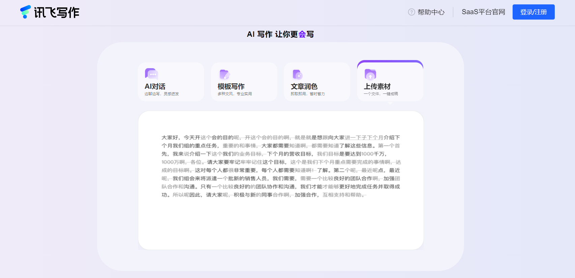Click the text line starting 先，我来说介绍一下
Image resolution: width=575 pixels, height=278 pixels.
(x=274, y=154)
